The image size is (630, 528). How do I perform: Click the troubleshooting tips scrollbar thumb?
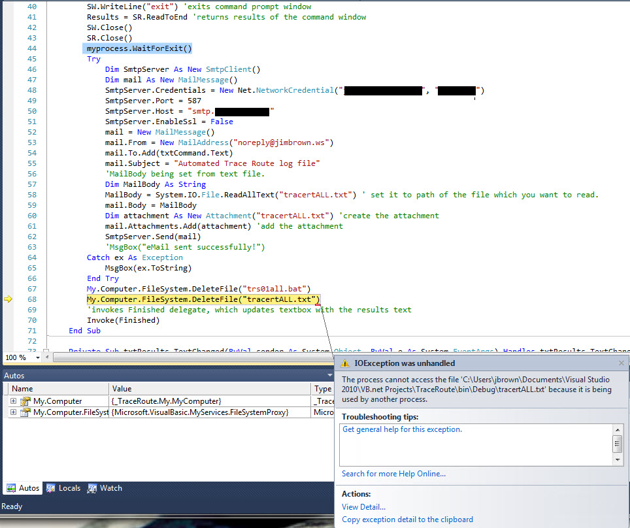coord(617,444)
